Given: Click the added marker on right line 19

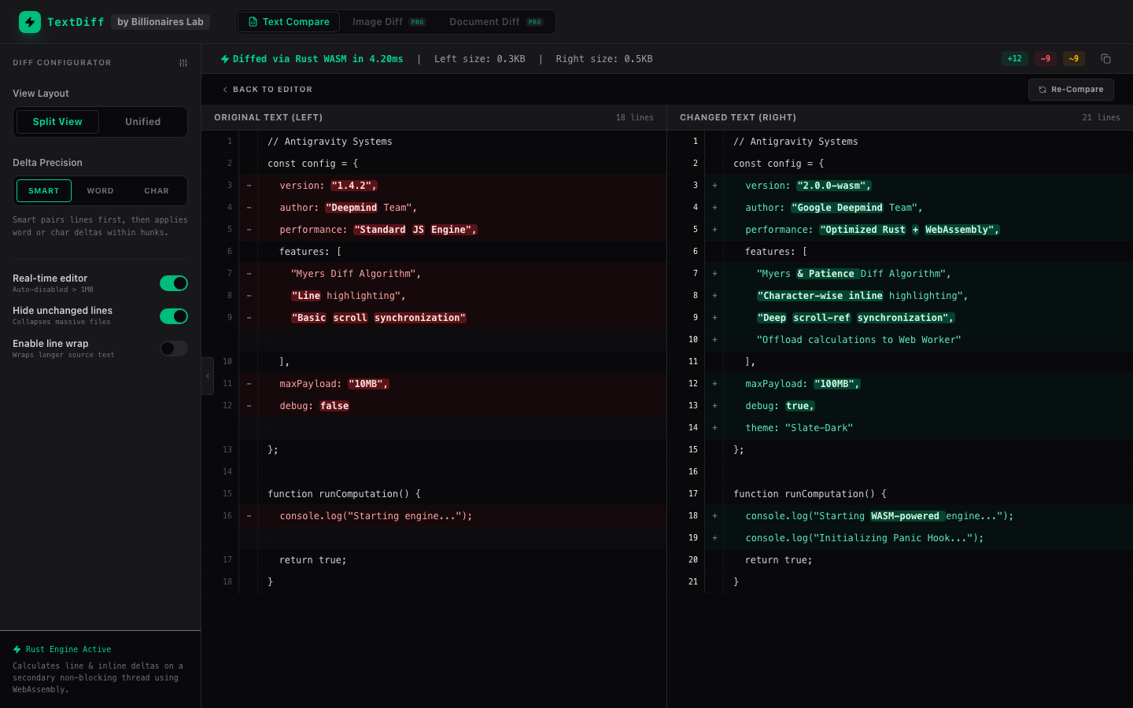Looking at the screenshot, I should (x=714, y=538).
